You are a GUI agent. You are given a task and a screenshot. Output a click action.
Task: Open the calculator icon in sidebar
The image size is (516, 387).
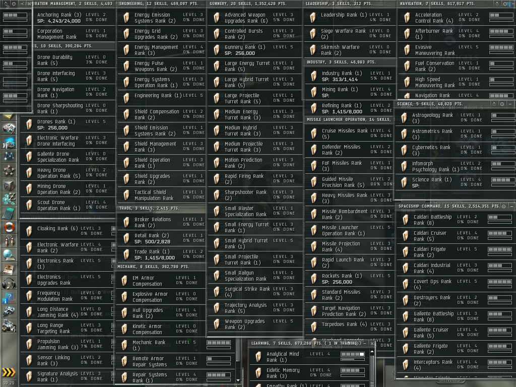9,213
